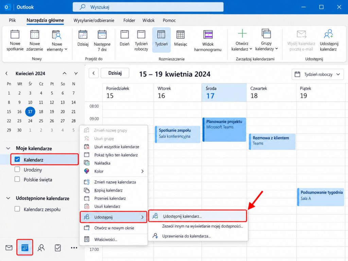This screenshot has height=261, width=348.
Task: Choose Kopiuj kalendarz
Action: (x=114, y=190)
